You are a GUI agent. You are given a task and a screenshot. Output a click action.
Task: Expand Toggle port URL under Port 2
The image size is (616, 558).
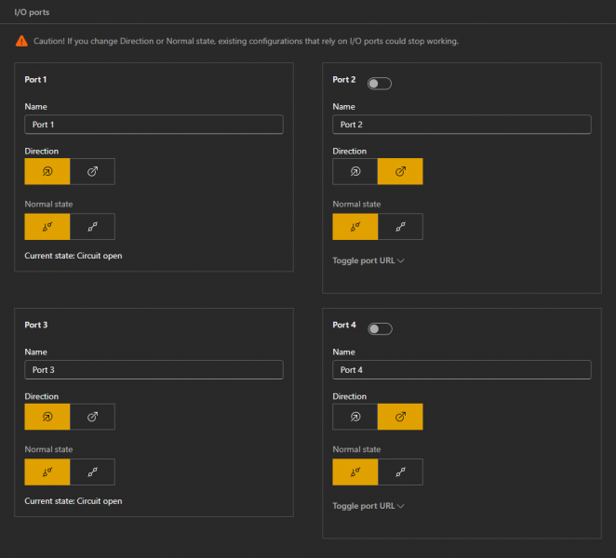click(368, 260)
